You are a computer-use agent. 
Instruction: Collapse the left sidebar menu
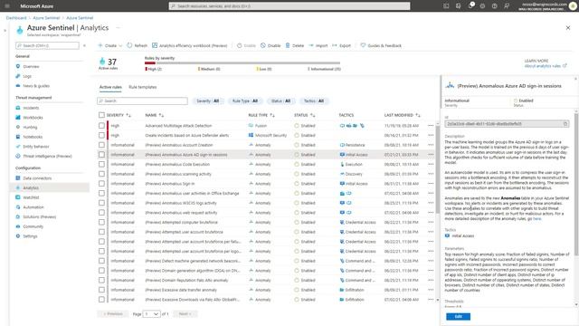click(84, 45)
